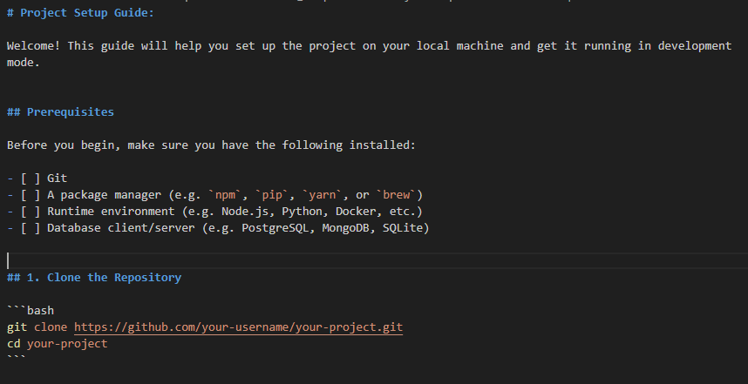The height and width of the screenshot is (384, 748).
Task: Place cursor on the `yarn` code span
Action: (323, 195)
